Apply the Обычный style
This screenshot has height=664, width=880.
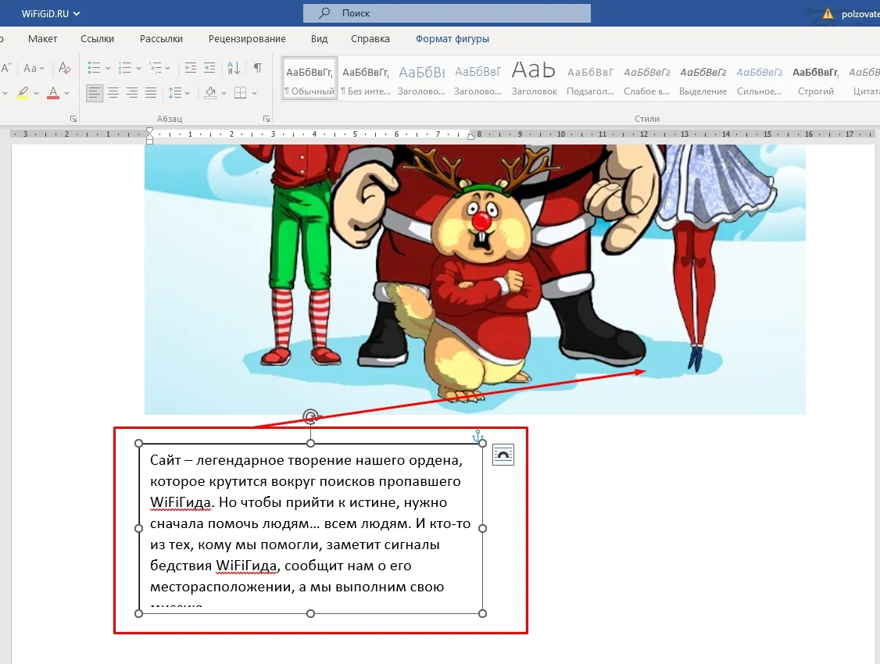point(309,79)
